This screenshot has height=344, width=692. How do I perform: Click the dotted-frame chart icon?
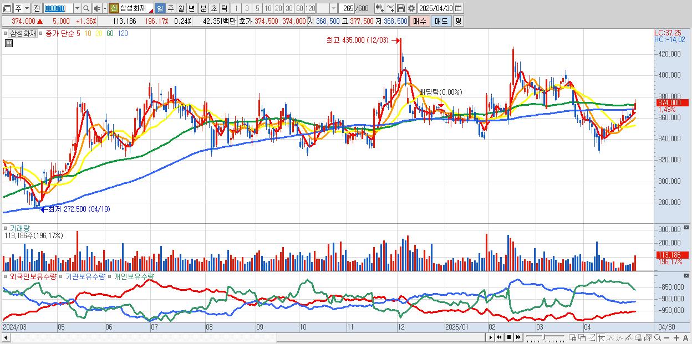click(x=591, y=337)
